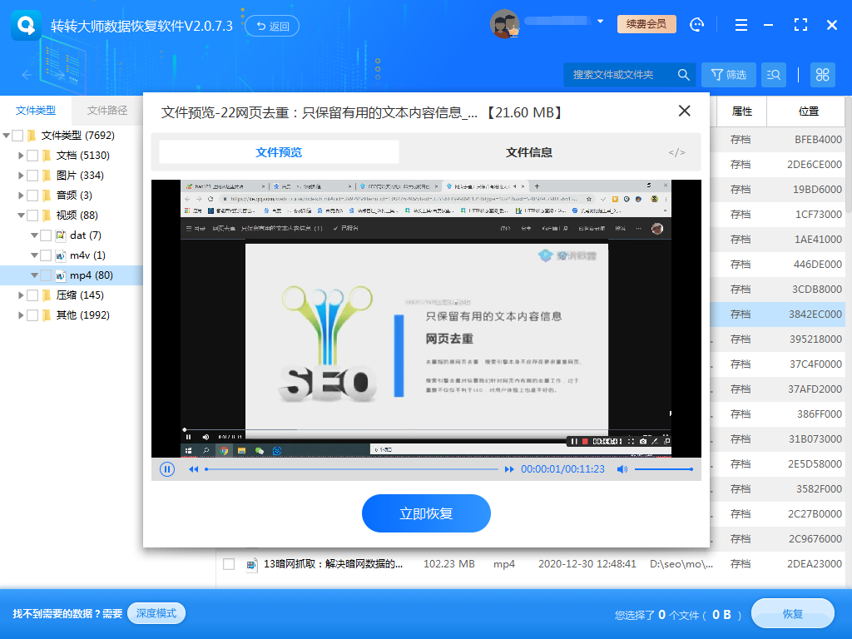852x639 pixels.
Task: Seek along the video progress slider
Action: [x=352, y=469]
